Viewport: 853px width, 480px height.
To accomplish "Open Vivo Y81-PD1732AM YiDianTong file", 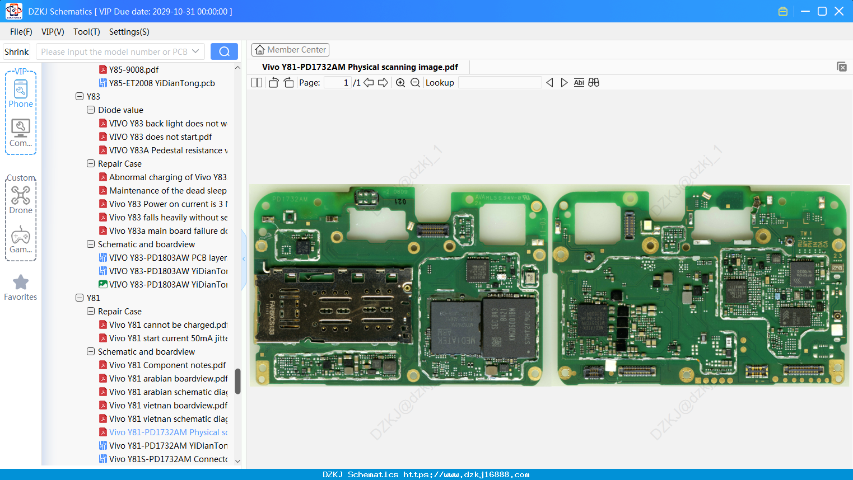I will [164, 445].
